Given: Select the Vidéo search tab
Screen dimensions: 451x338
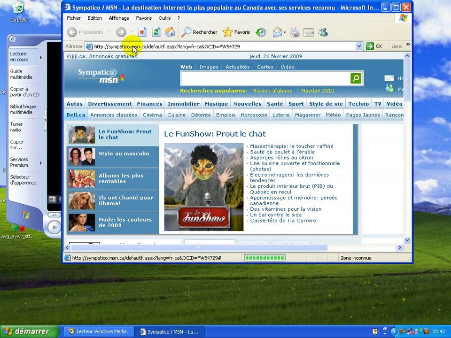Looking at the screenshot, I should 288,67.
